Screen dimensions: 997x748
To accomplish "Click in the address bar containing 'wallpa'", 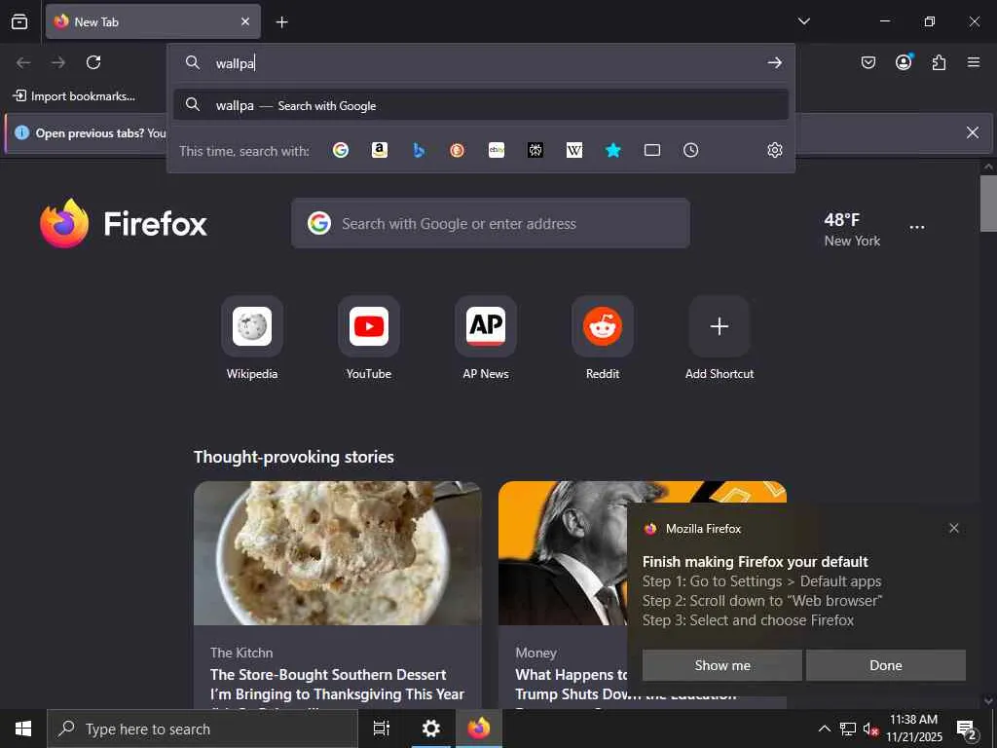I will [481, 62].
